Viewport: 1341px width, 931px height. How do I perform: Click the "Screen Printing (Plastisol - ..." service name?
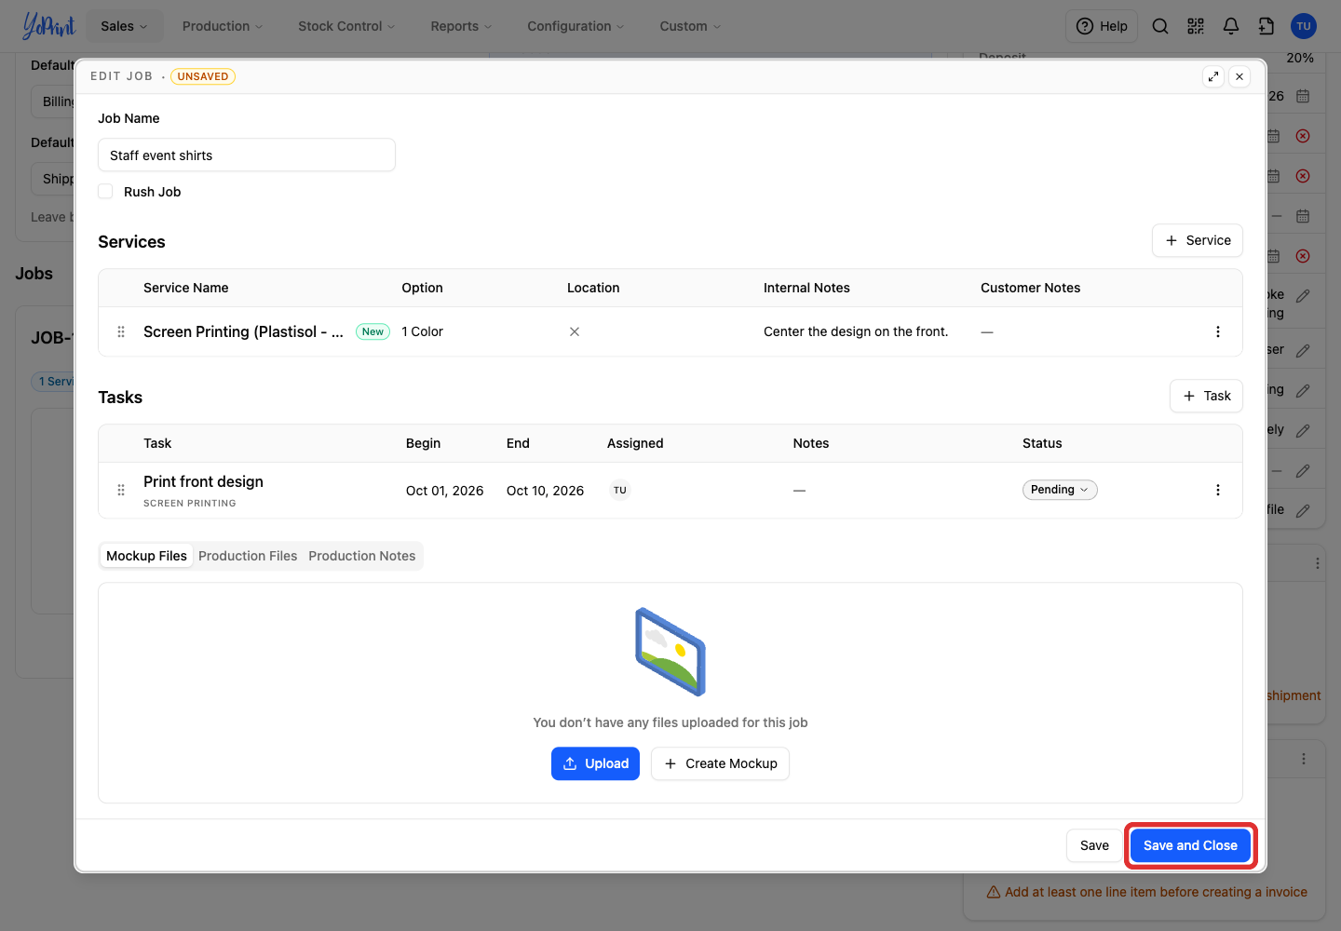pyautogui.click(x=243, y=331)
